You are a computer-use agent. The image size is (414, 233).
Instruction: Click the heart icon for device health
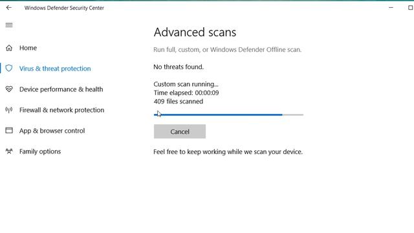pyautogui.click(x=9, y=89)
